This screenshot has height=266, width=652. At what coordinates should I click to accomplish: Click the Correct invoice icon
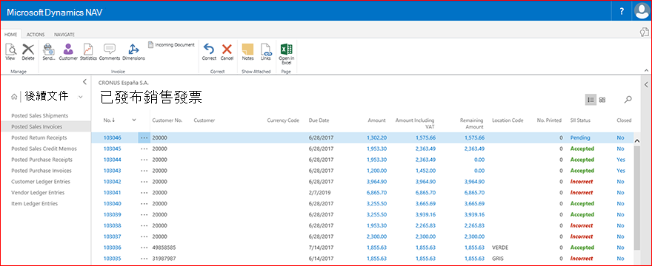tap(209, 52)
